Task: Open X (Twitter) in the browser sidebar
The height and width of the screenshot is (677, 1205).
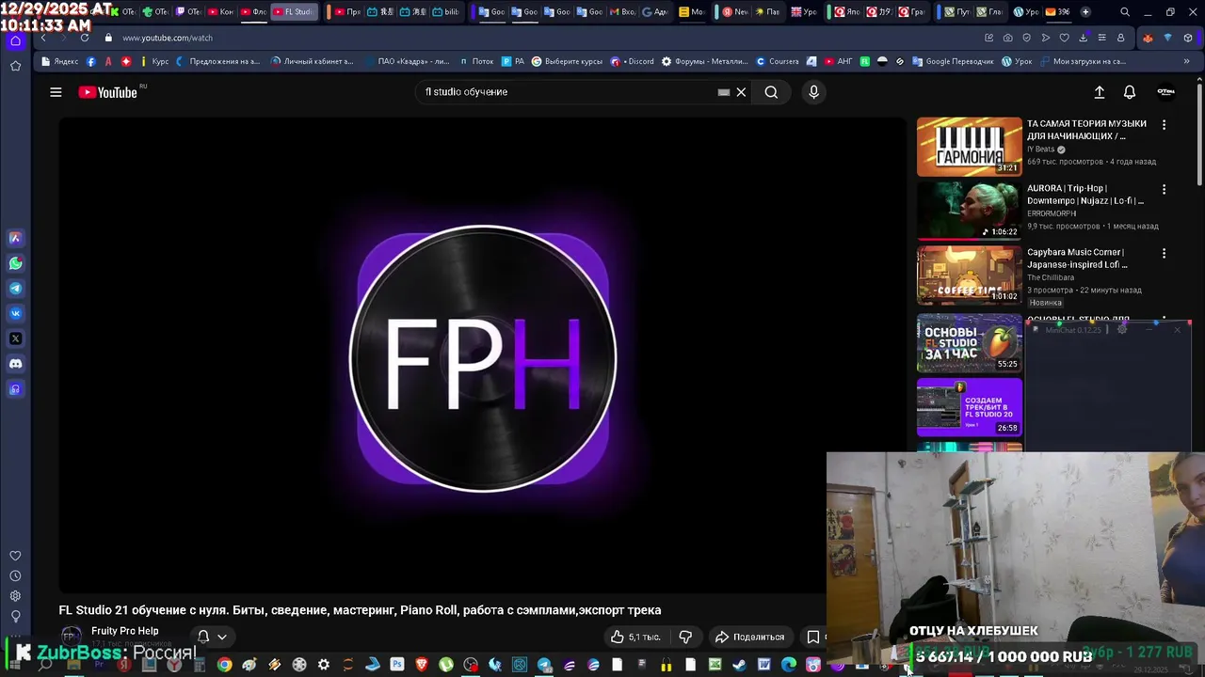Action: 15,338
